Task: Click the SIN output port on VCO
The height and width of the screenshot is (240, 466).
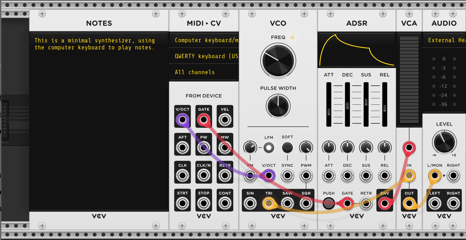Action: click(250, 203)
